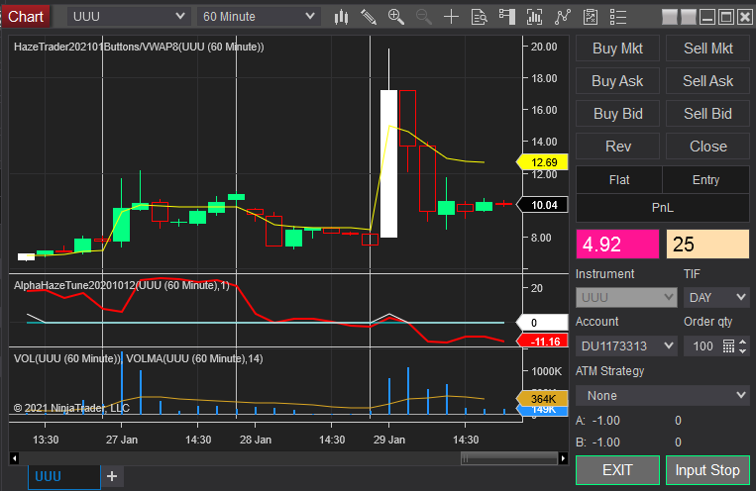Image resolution: width=756 pixels, height=491 pixels.
Task: Expand the ATM Strategy None dropdown
Action: pyautogui.click(x=663, y=396)
